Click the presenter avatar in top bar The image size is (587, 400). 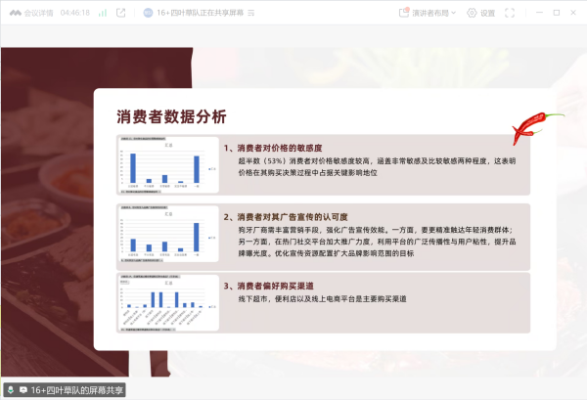point(147,13)
